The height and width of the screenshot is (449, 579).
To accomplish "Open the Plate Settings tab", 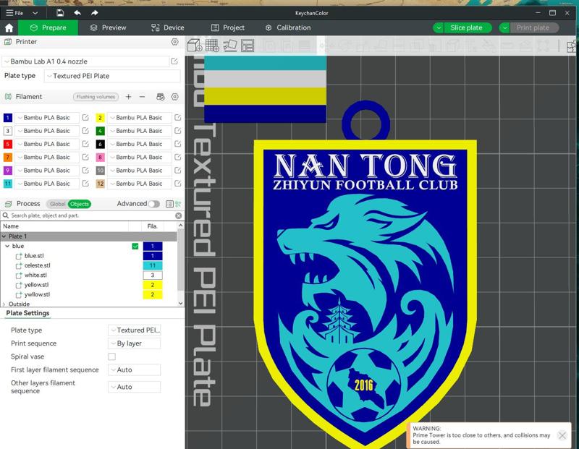I will point(28,313).
